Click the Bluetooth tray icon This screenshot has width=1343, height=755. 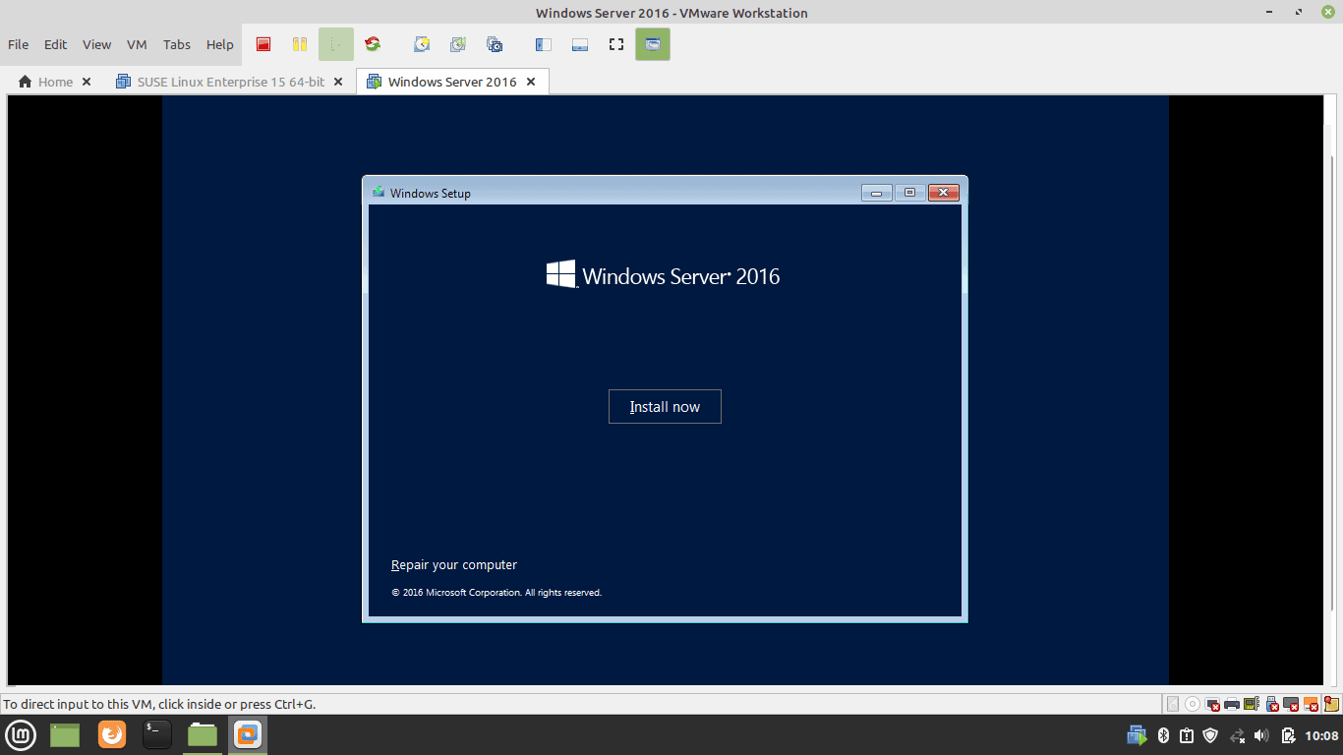click(1162, 735)
